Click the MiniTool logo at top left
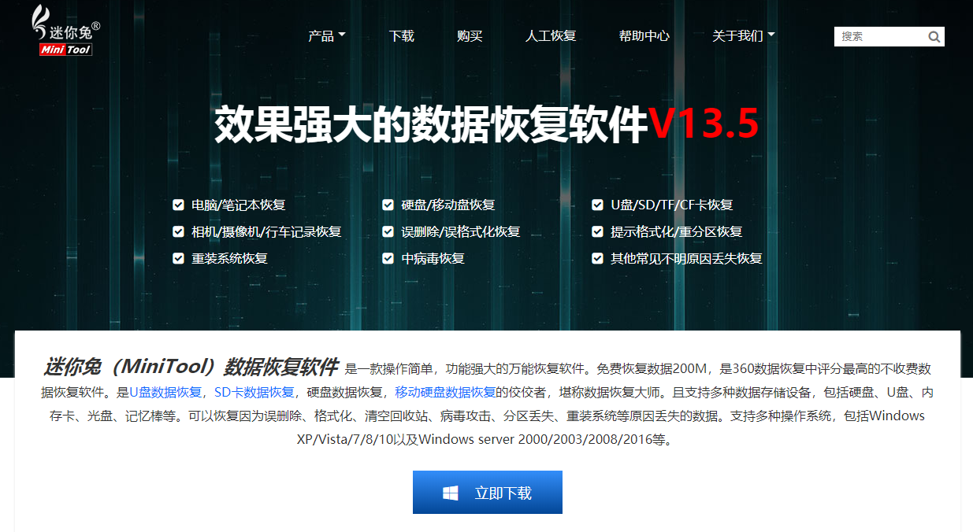 (65, 31)
